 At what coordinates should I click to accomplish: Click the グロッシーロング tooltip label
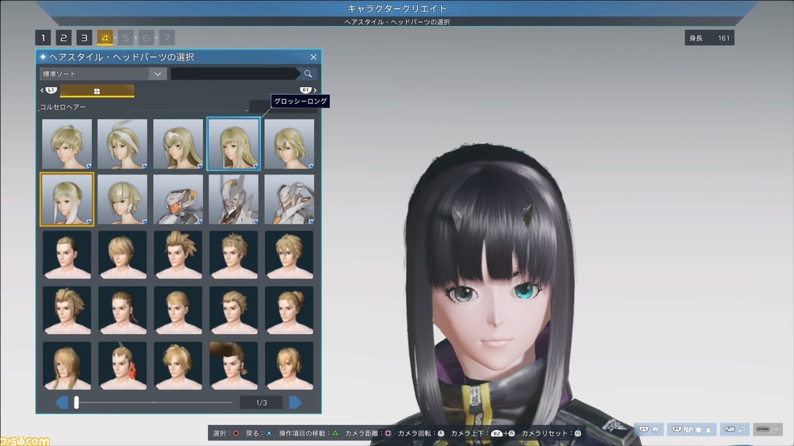point(300,101)
